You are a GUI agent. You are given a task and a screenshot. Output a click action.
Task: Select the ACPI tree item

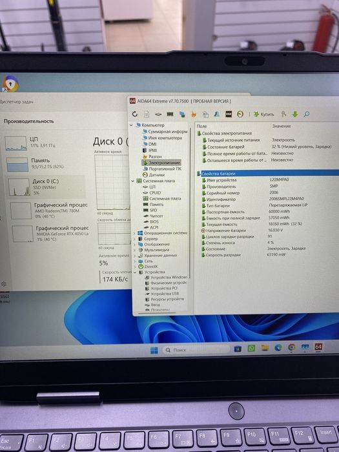(x=151, y=227)
